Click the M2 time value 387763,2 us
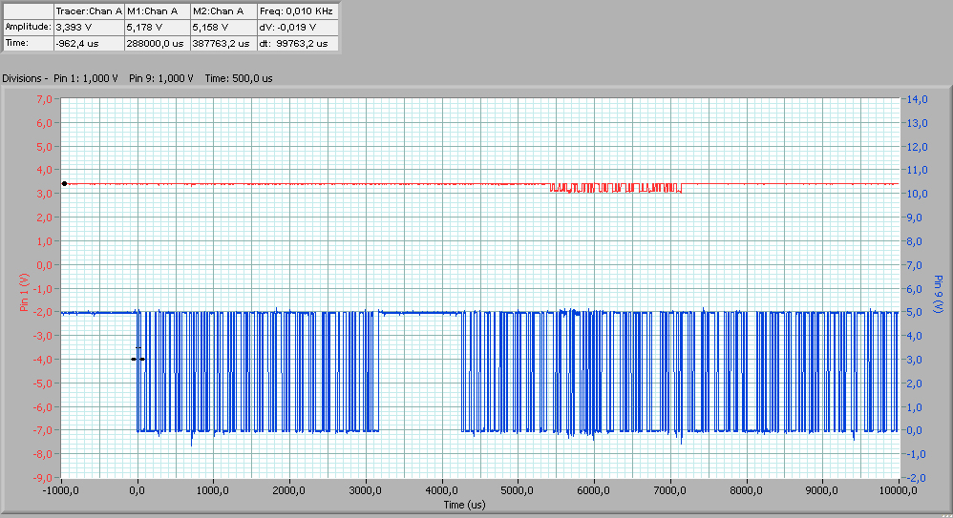 pos(221,43)
